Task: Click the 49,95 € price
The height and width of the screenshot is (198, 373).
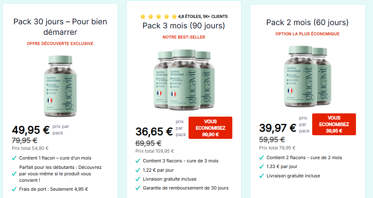Action: pyautogui.click(x=31, y=130)
